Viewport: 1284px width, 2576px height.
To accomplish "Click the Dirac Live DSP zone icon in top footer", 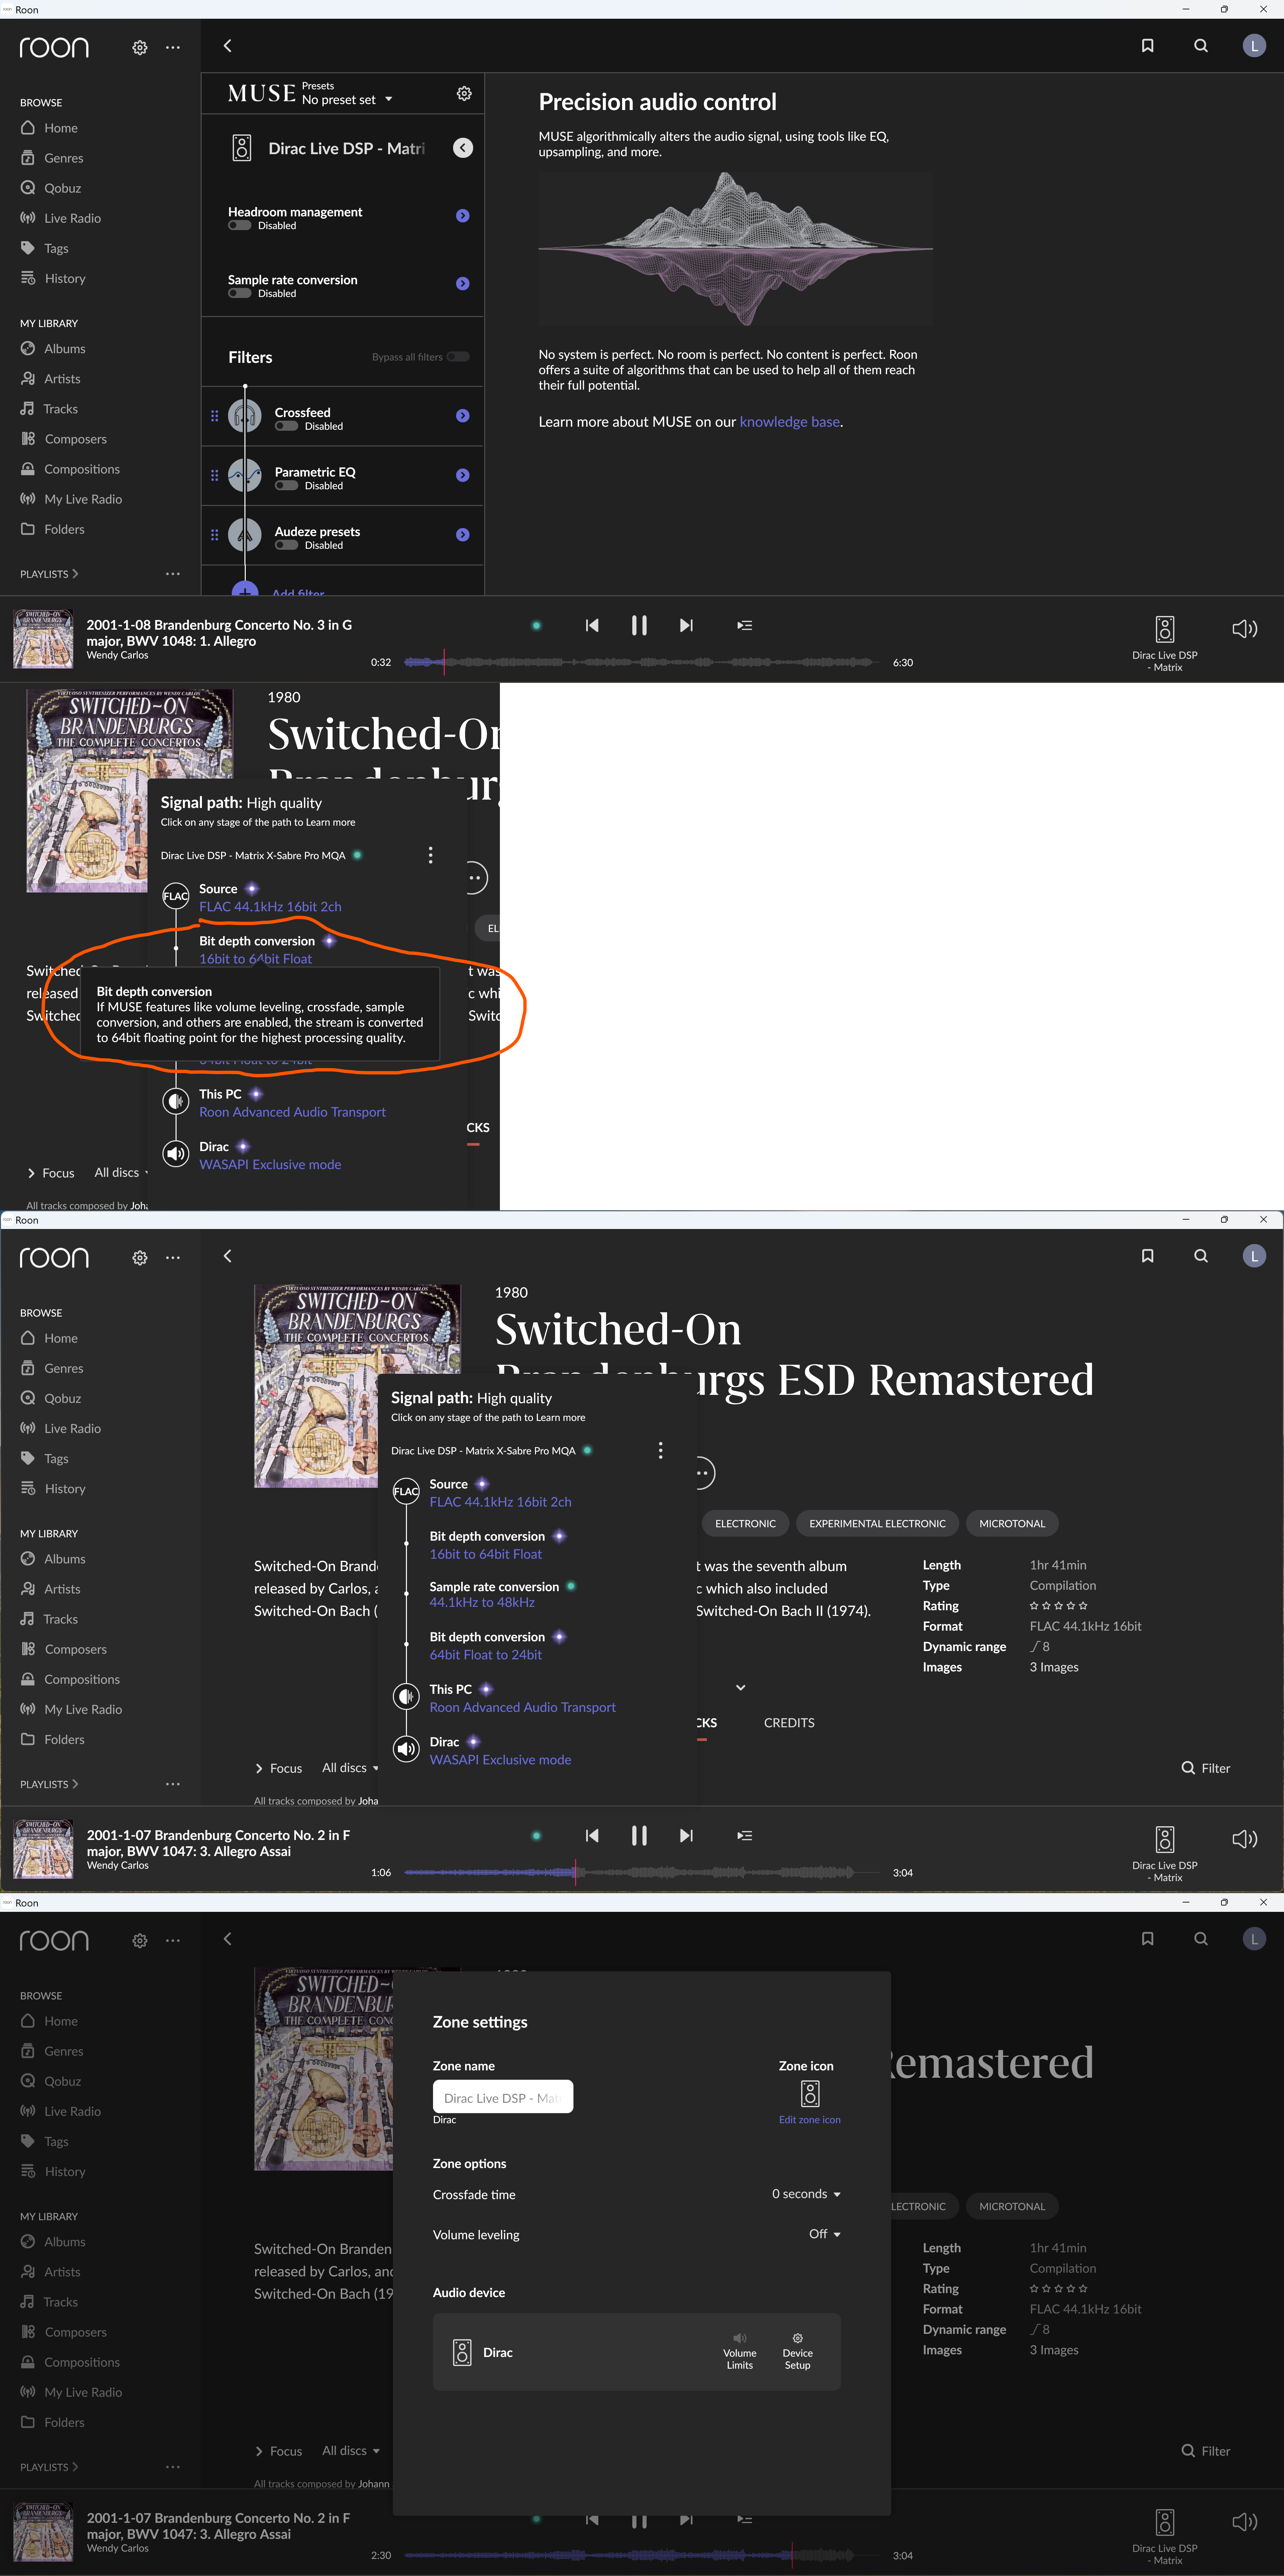I will (x=1165, y=629).
